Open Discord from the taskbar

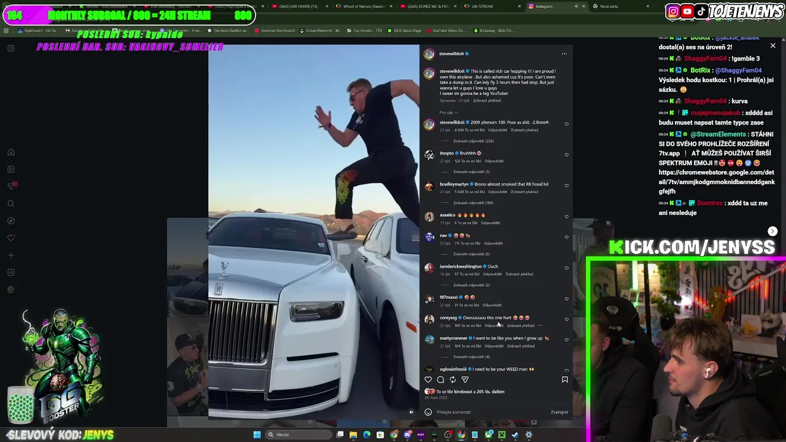point(407,435)
